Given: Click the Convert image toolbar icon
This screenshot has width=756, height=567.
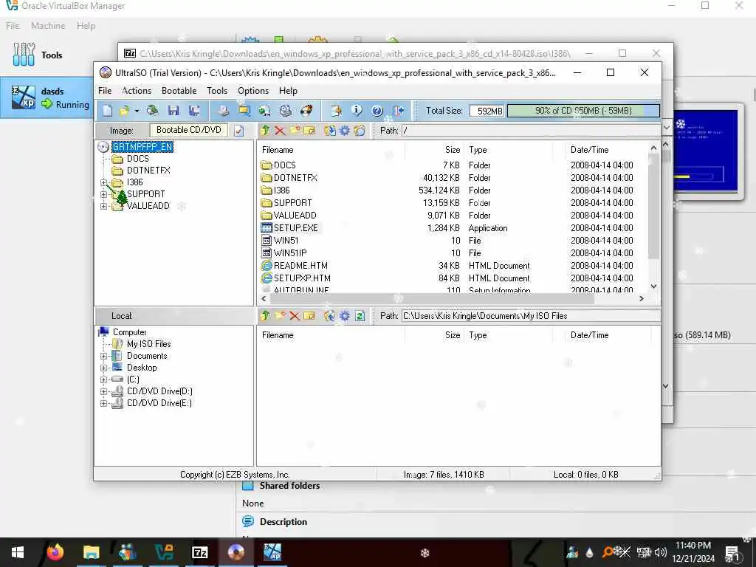Looking at the screenshot, I should [265, 111].
